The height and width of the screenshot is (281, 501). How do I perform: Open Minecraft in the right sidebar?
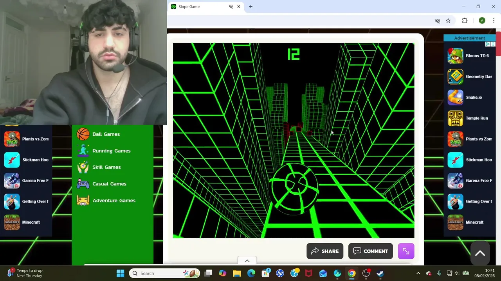[x=465, y=222]
